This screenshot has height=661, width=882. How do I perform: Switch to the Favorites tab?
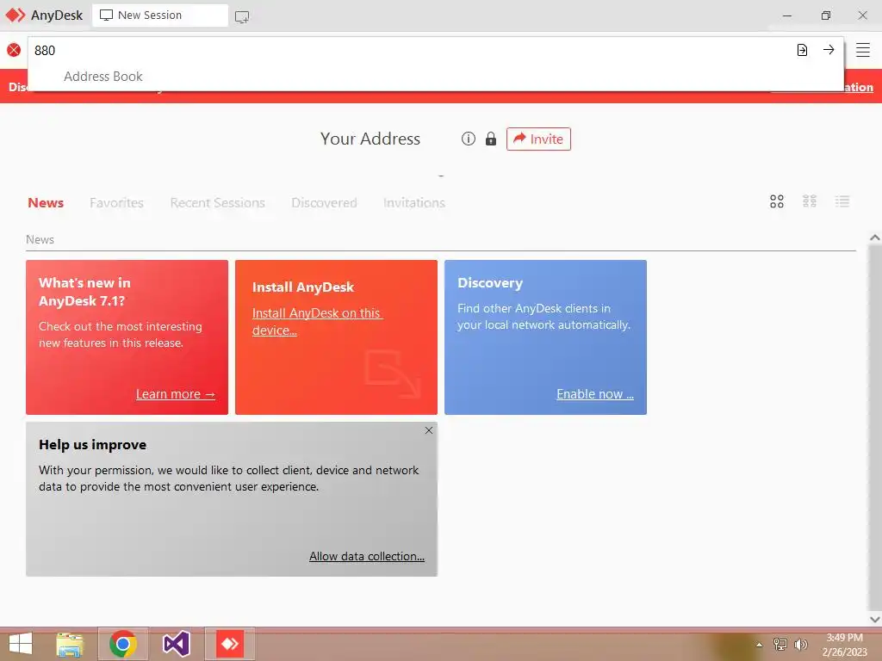click(116, 202)
